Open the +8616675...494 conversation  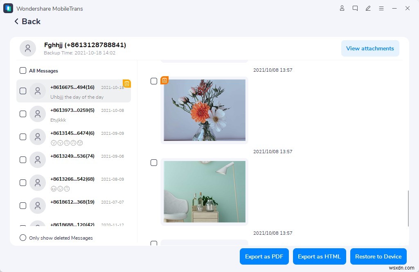[x=74, y=91]
